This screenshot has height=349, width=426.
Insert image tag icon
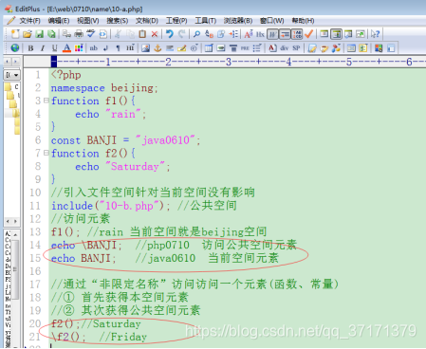(x=145, y=48)
